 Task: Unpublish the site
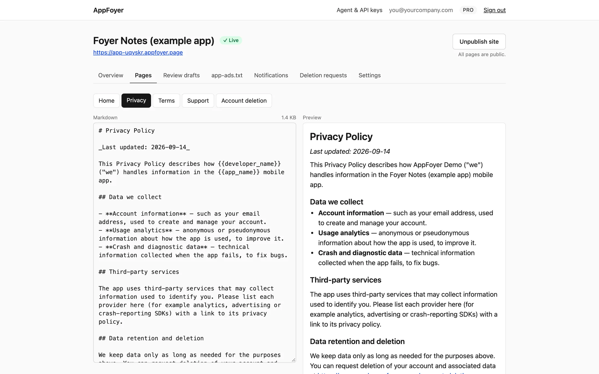click(479, 42)
